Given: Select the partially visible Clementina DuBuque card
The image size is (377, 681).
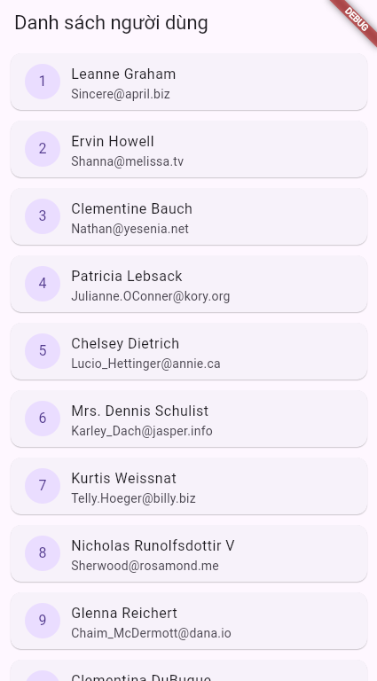Looking at the screenshot, I should [x=188, y=670].
